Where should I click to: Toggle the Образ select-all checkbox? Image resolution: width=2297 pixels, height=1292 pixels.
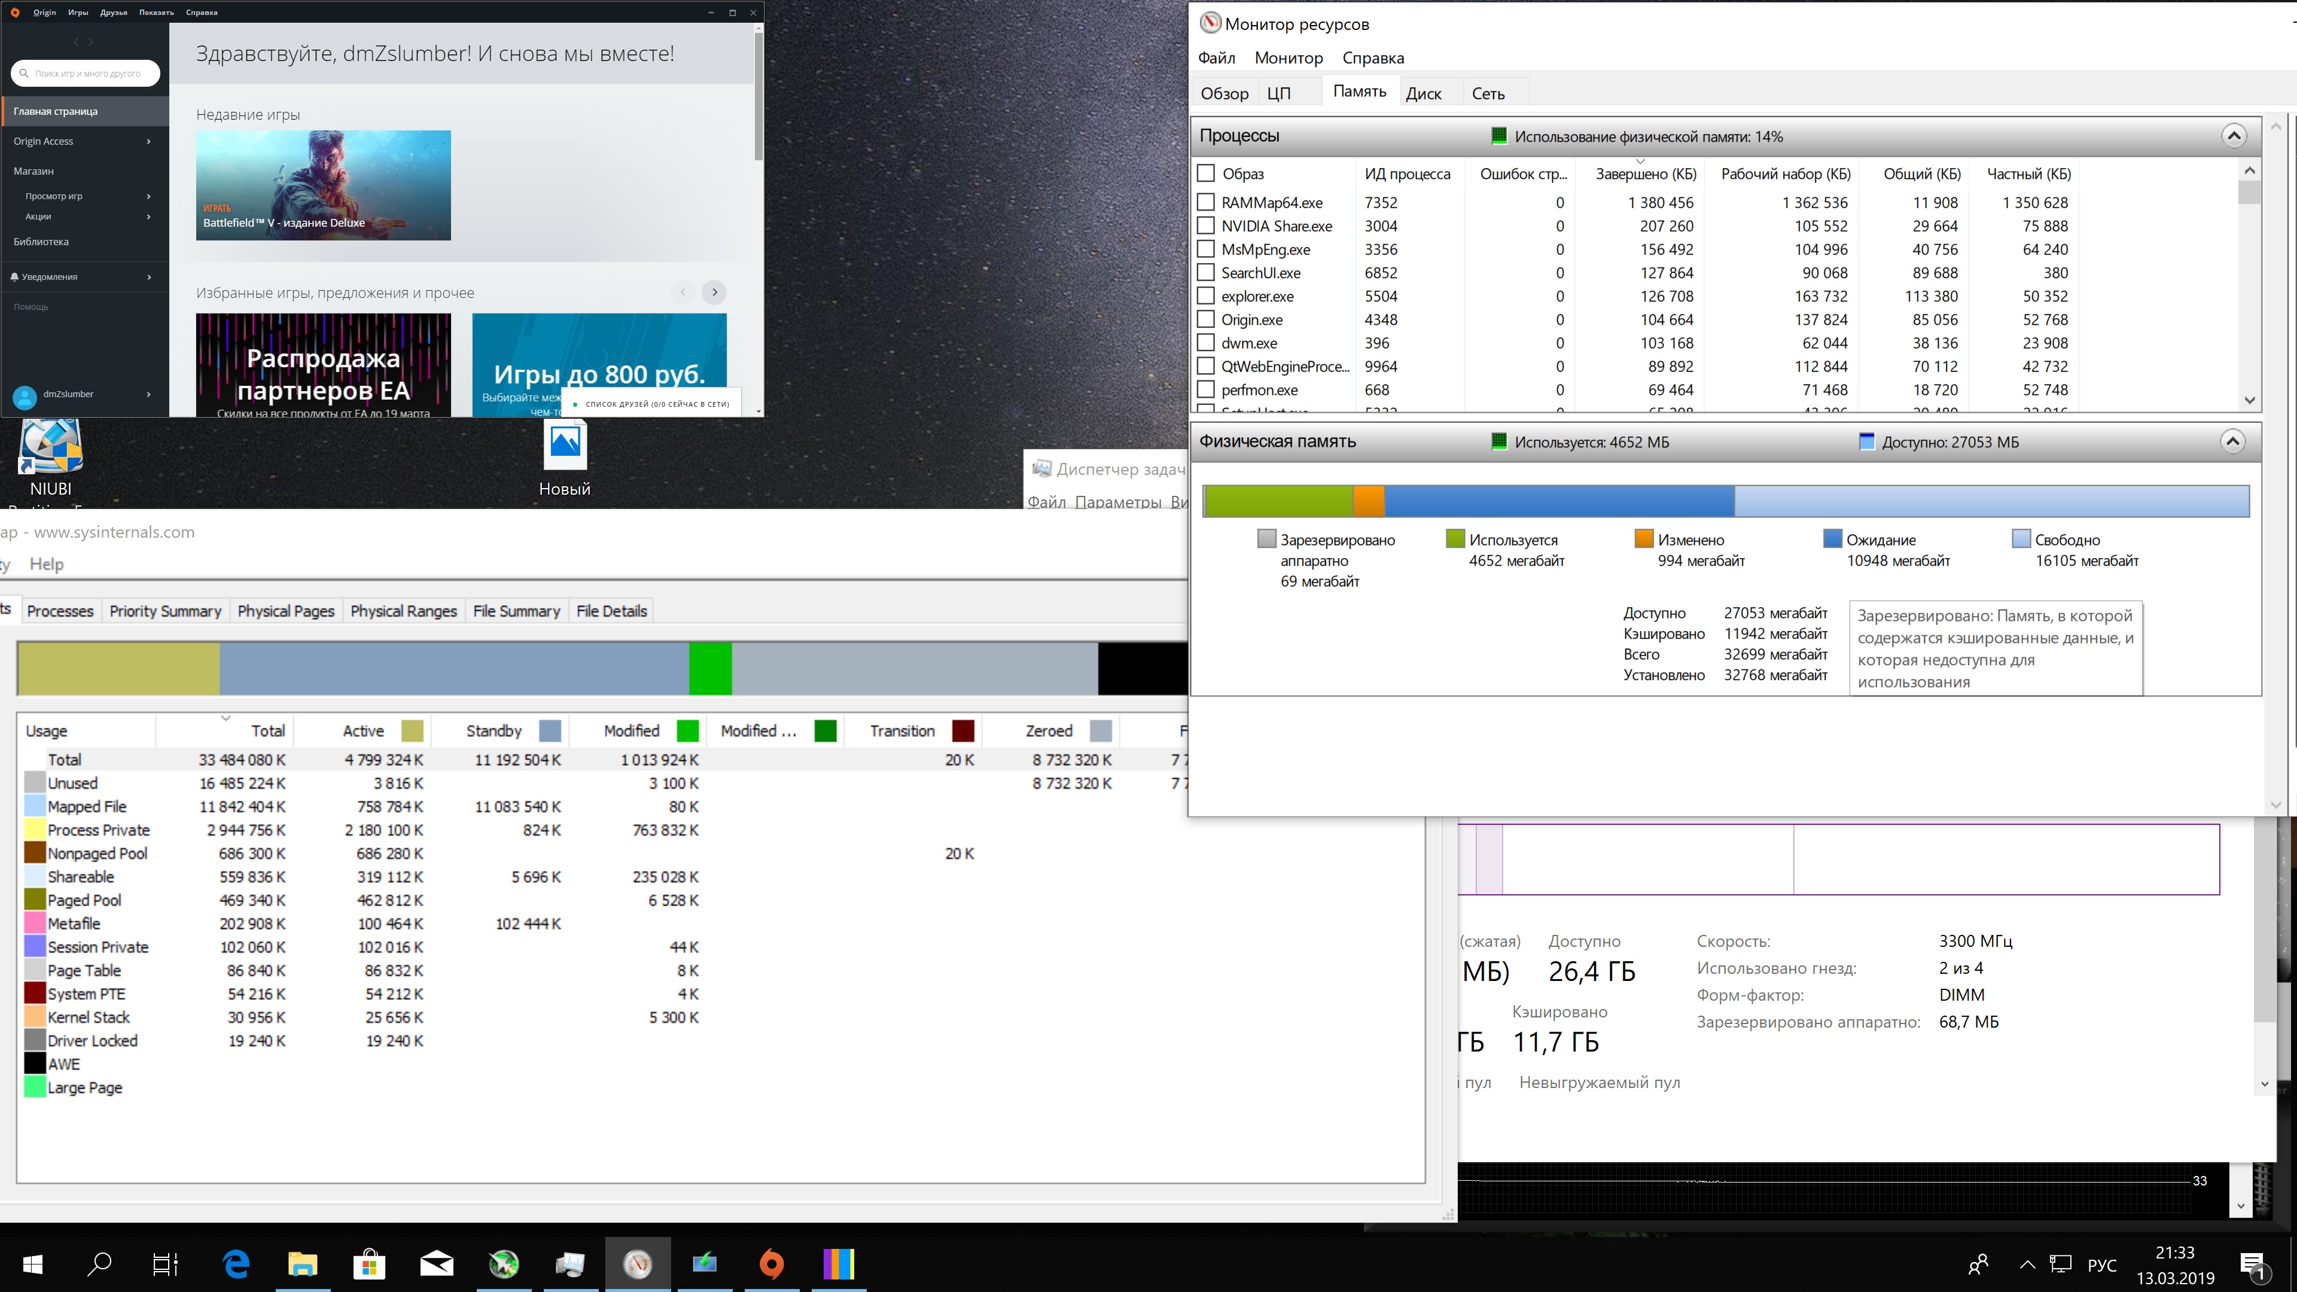coord(1205,173)
